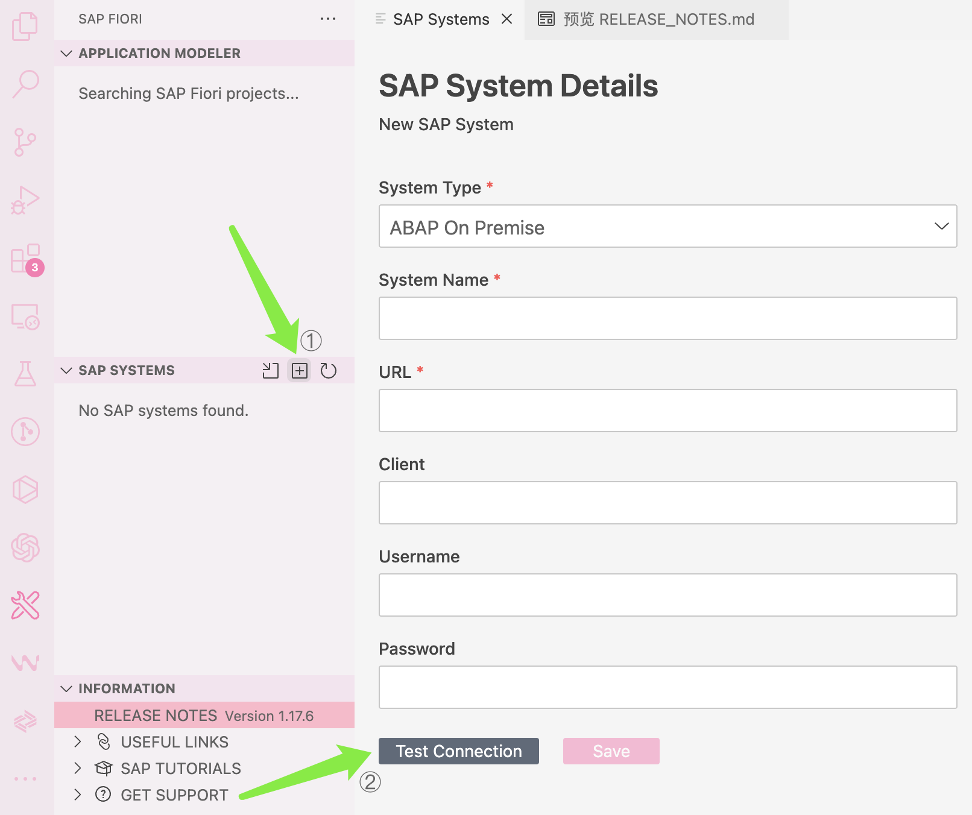Open the Explorer files view

pyautogui.click(x=25, y=27)
